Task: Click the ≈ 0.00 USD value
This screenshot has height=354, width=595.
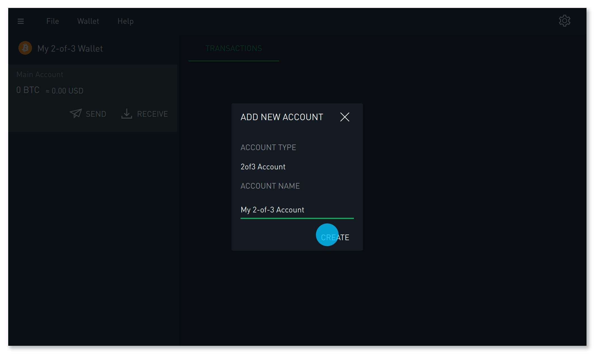Action: click(65, 91)
